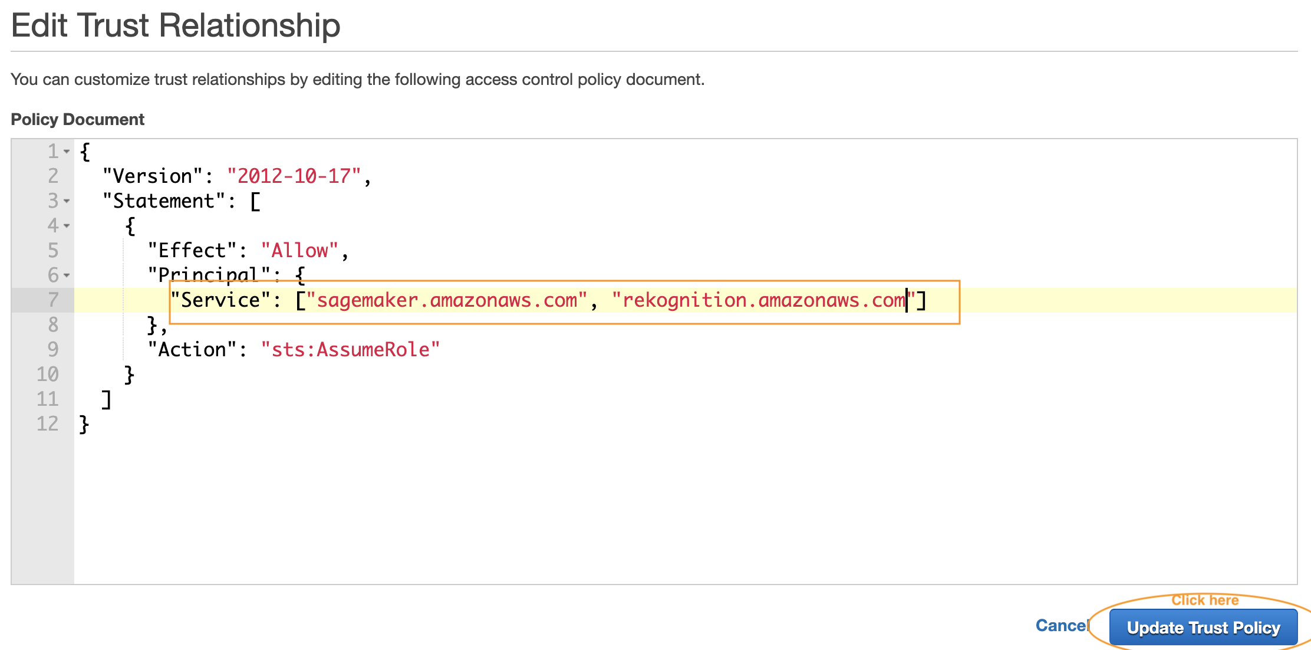Click the "sts:AssumeRole" value
This screenshot has width=1311, height=650.
pos(350,350)
